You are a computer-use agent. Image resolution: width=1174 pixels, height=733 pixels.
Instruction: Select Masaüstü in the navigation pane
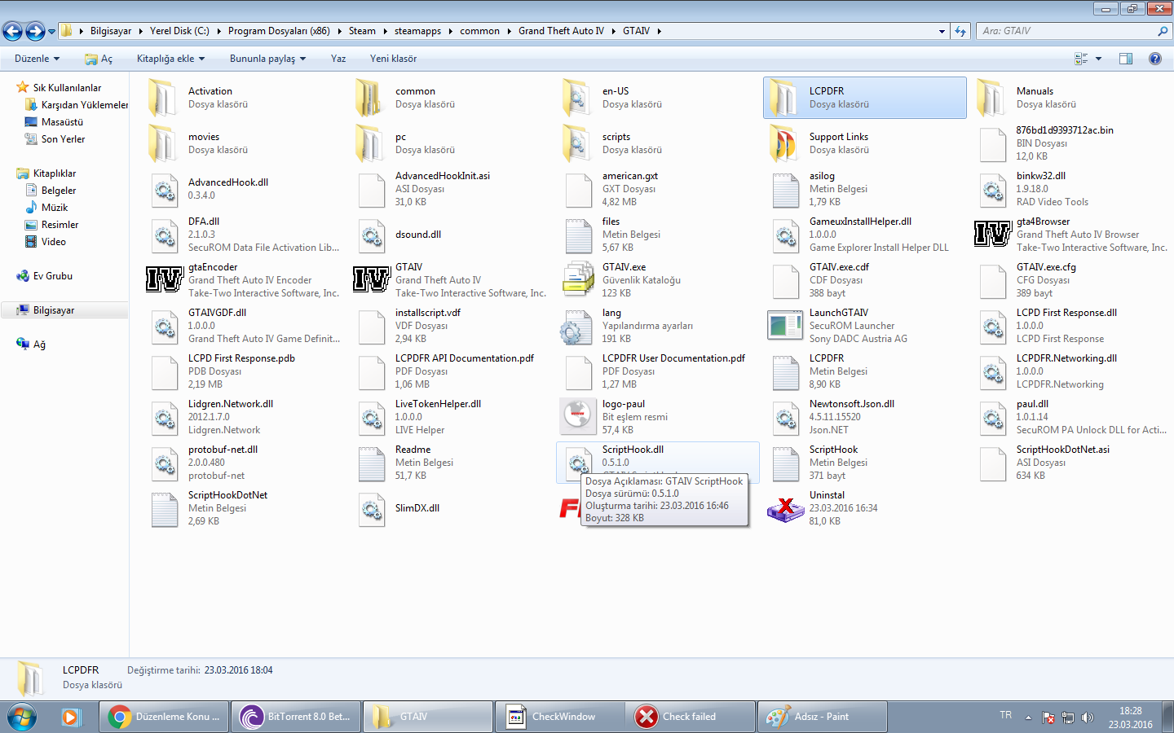click(x=62, y=122)
